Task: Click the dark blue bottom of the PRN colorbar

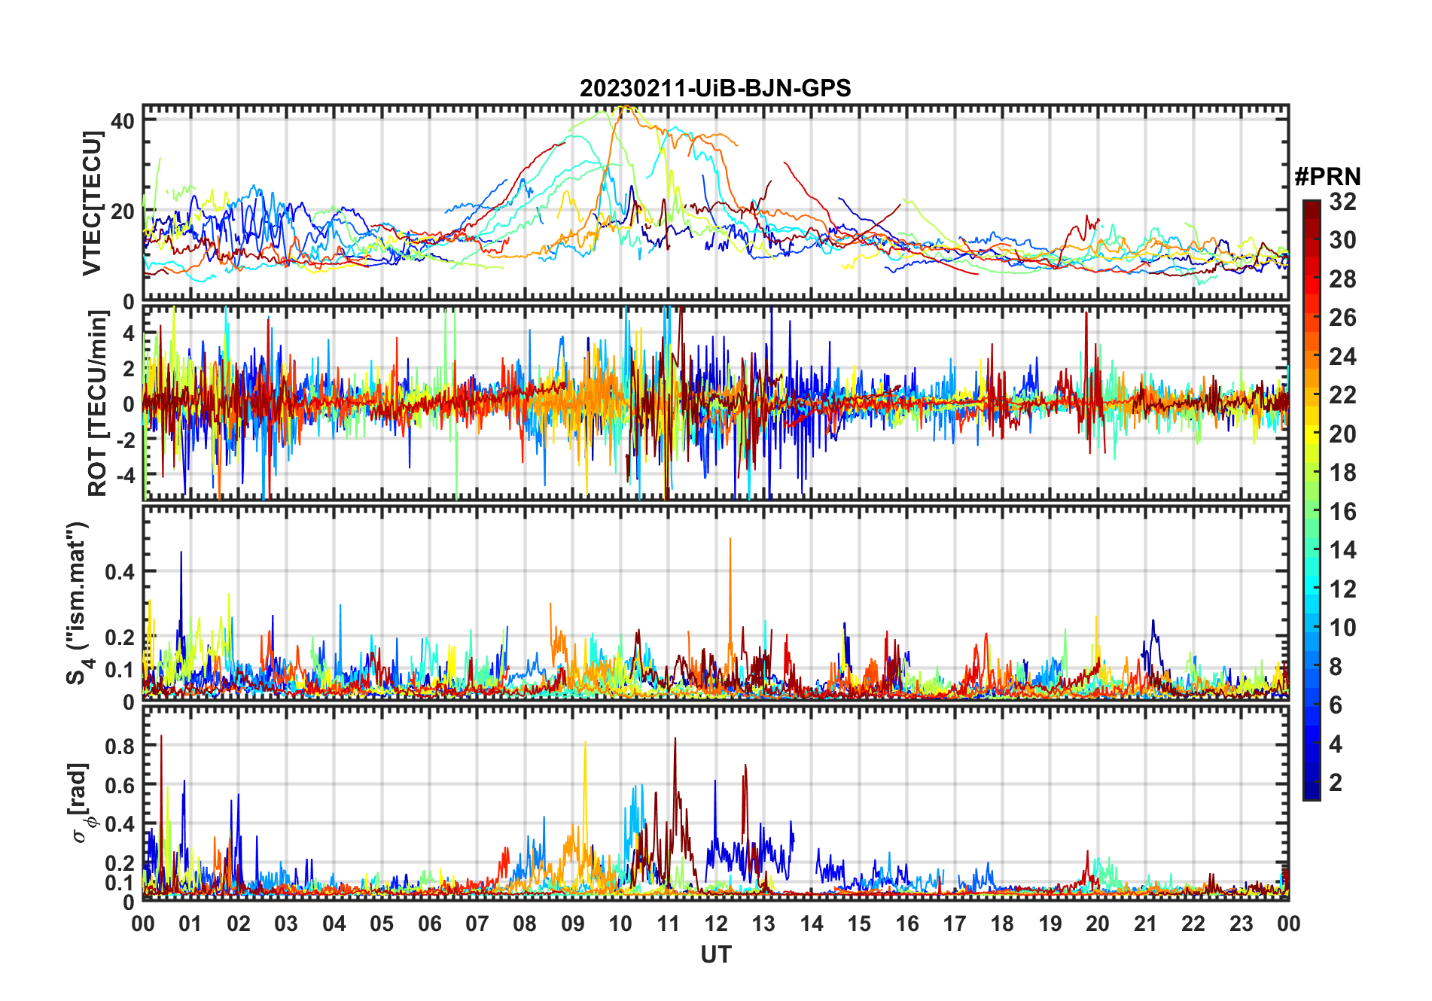Action: point(1312,792)
